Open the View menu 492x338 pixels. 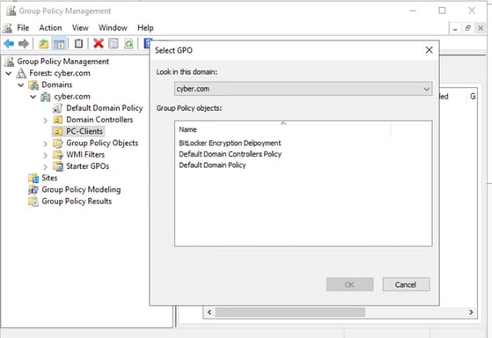coord(80,28)
